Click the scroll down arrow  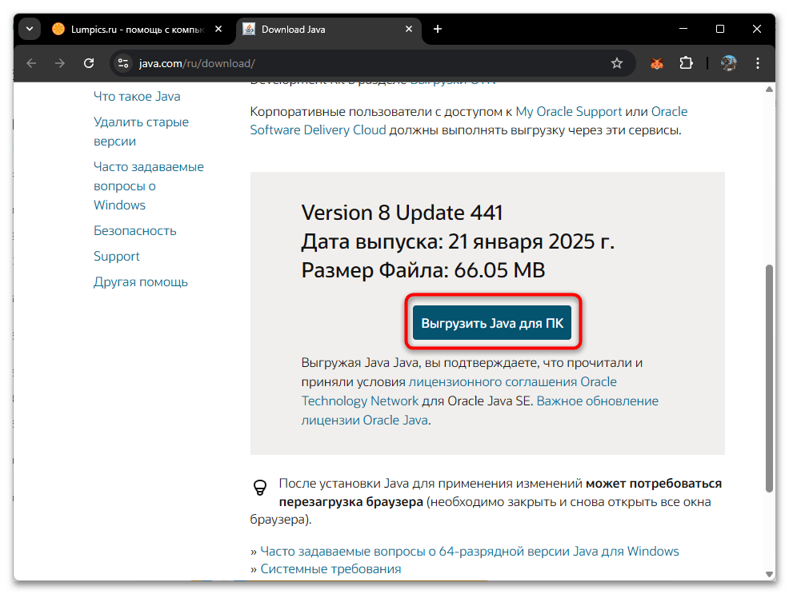769,574
